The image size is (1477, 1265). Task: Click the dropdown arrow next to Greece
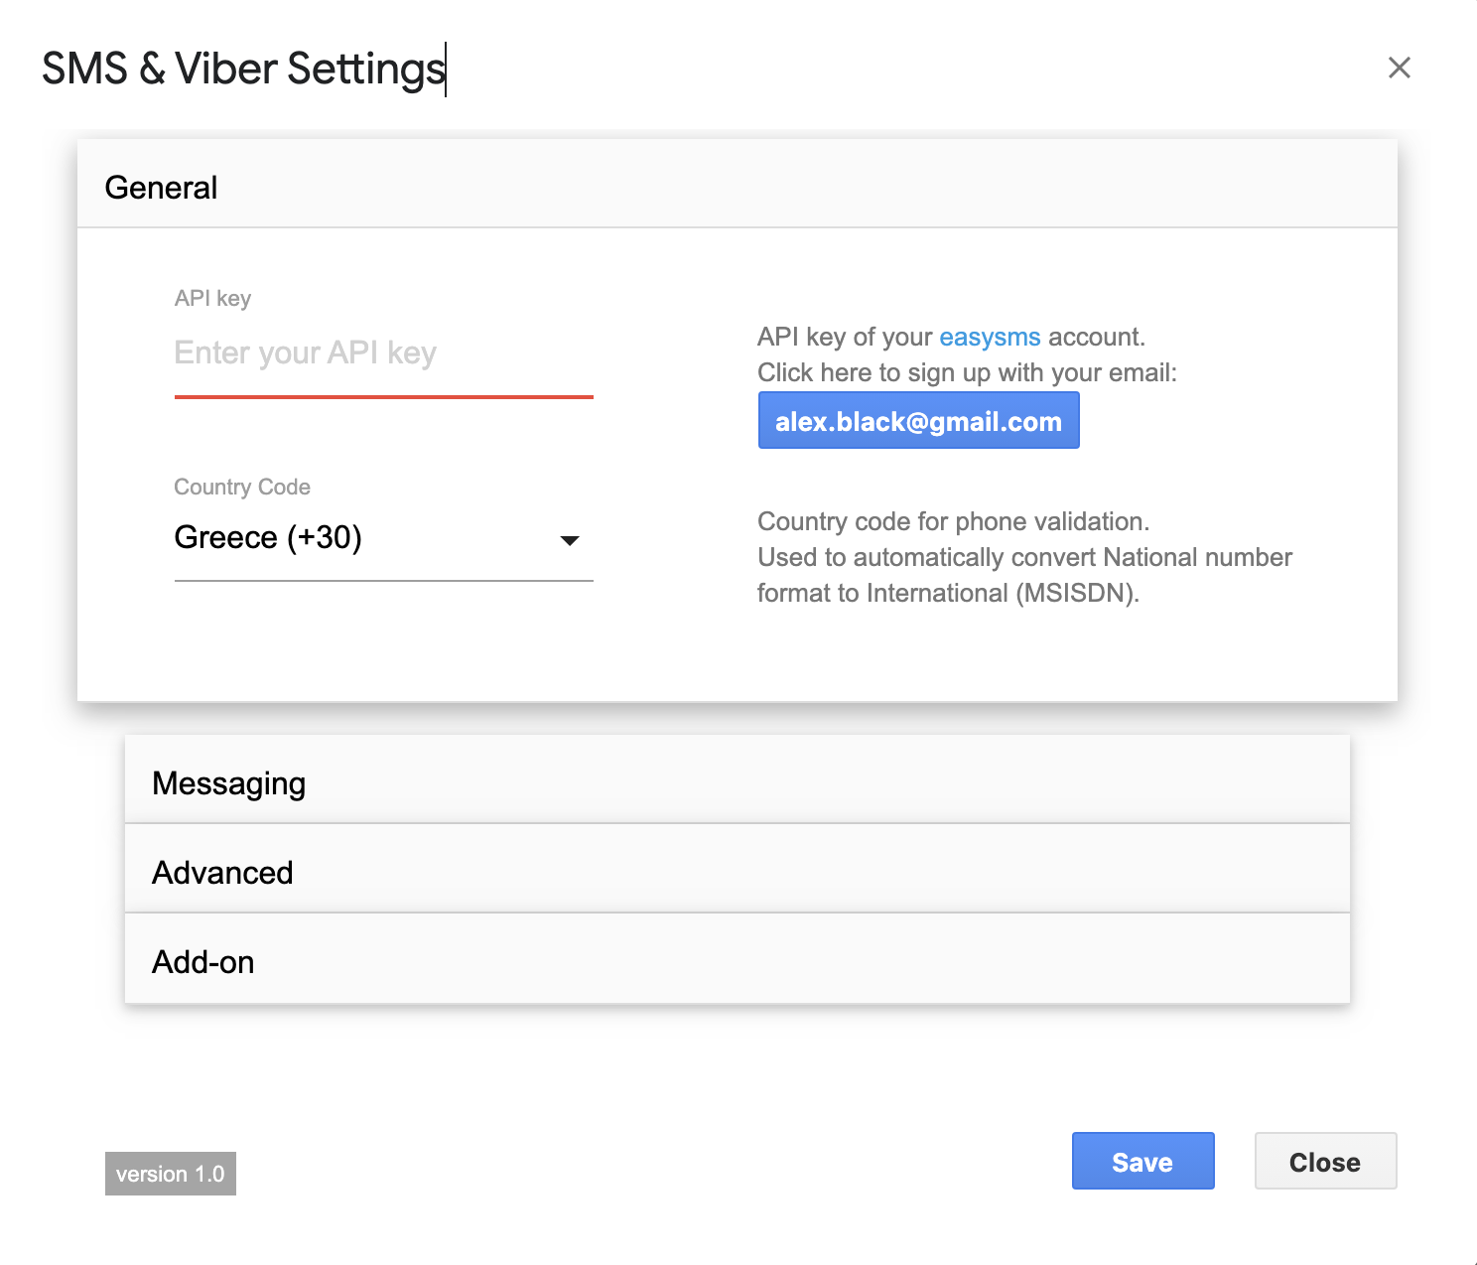pos(569,540)
